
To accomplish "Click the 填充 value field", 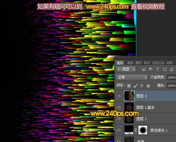I will point(171,86).
